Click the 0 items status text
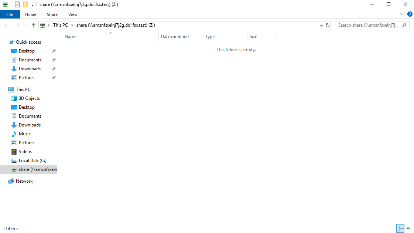The width and height of the screenshot is (414, 233). click(11, 229)
